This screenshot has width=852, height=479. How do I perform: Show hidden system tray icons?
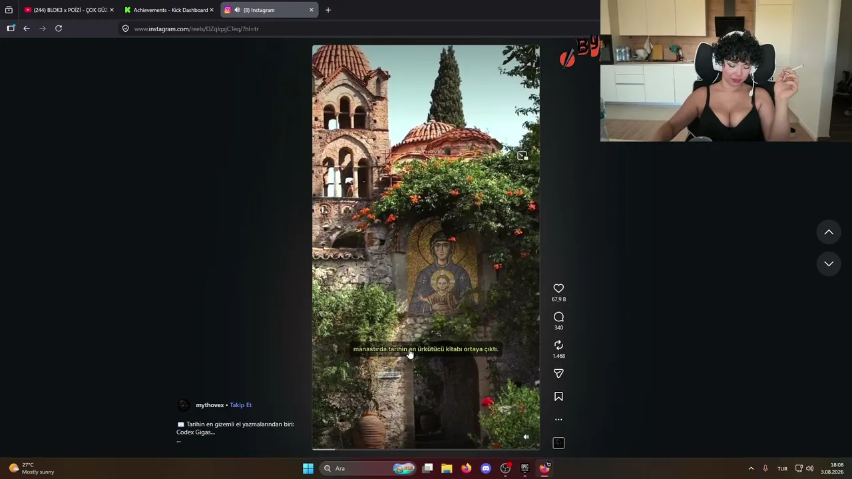751,468
